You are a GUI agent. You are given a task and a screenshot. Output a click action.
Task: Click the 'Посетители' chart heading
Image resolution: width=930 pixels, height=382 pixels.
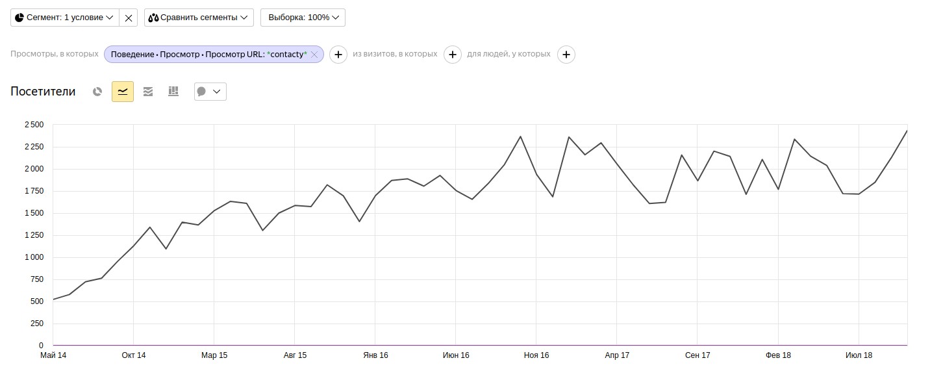coord(43,92)
